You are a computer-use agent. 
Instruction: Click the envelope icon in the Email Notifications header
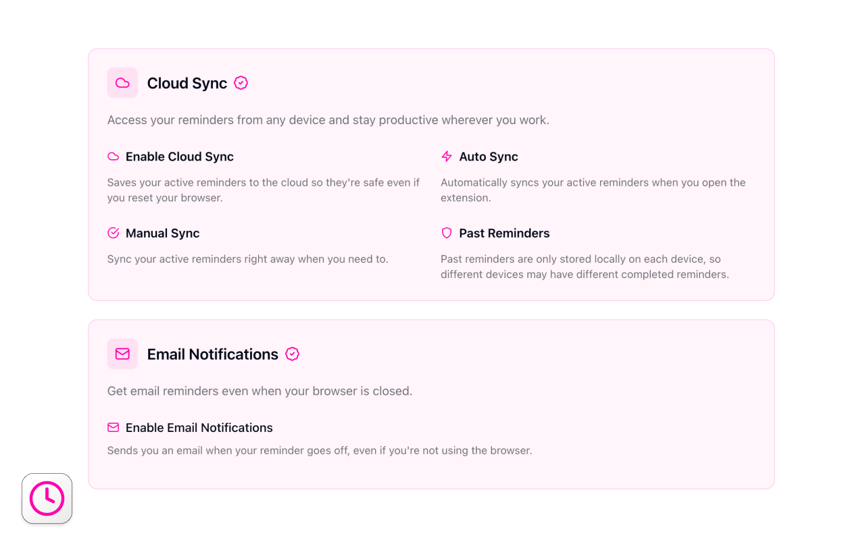coord(122,354)
